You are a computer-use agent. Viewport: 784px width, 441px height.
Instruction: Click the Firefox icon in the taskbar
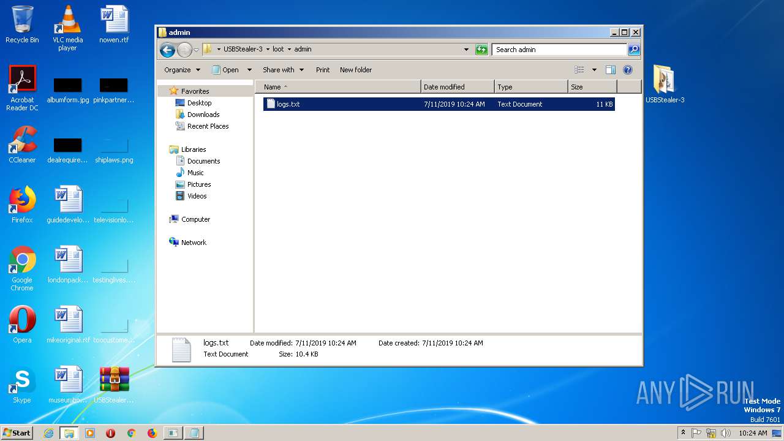click(x=152, y=433)
